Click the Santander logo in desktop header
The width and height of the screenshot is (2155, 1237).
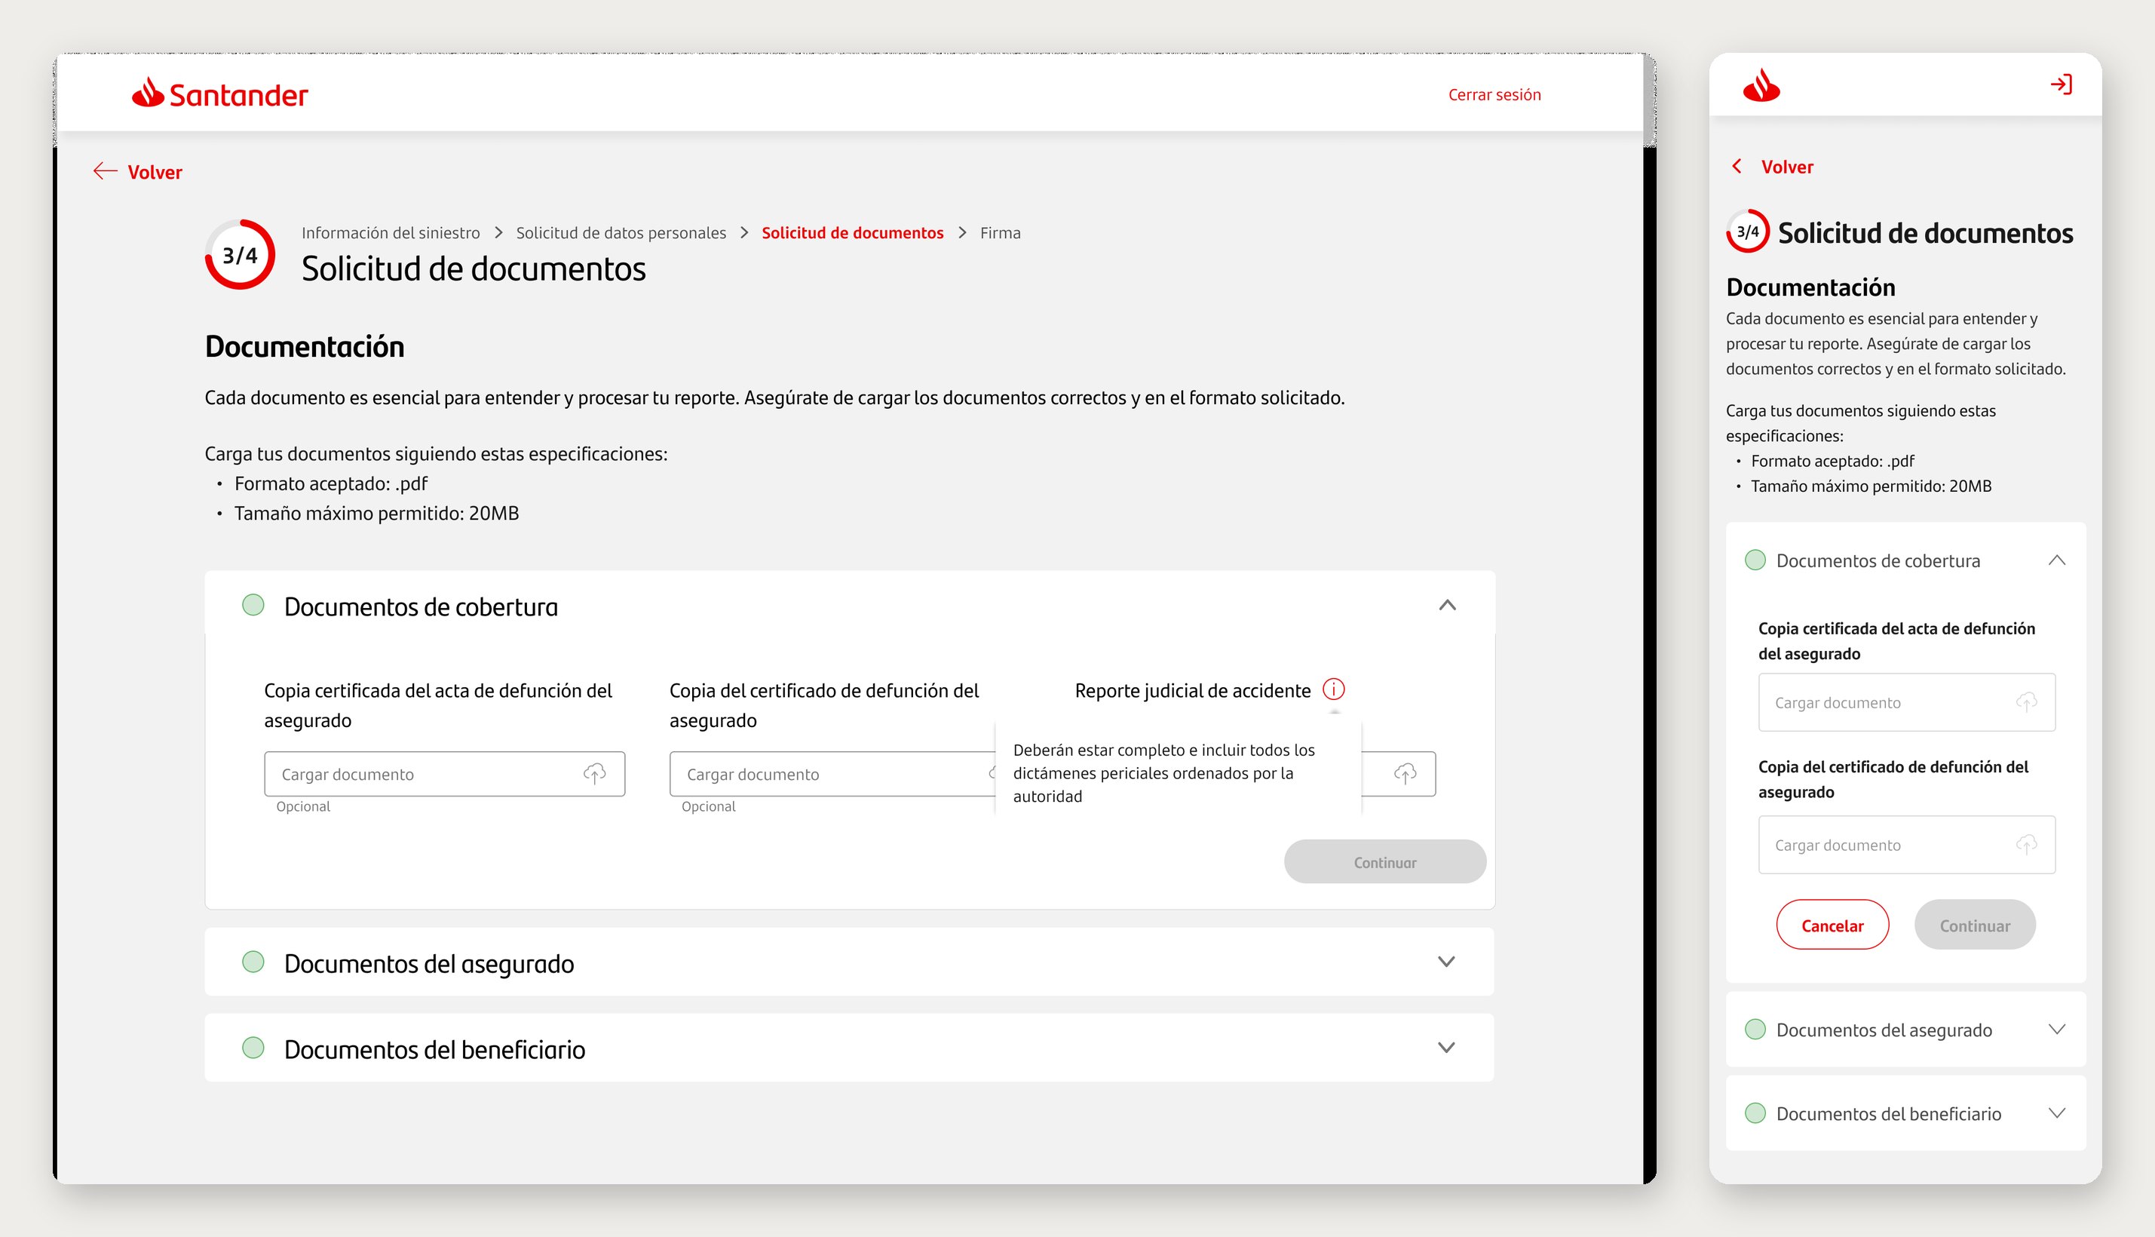pyautogui.click(x=220, y=94)
